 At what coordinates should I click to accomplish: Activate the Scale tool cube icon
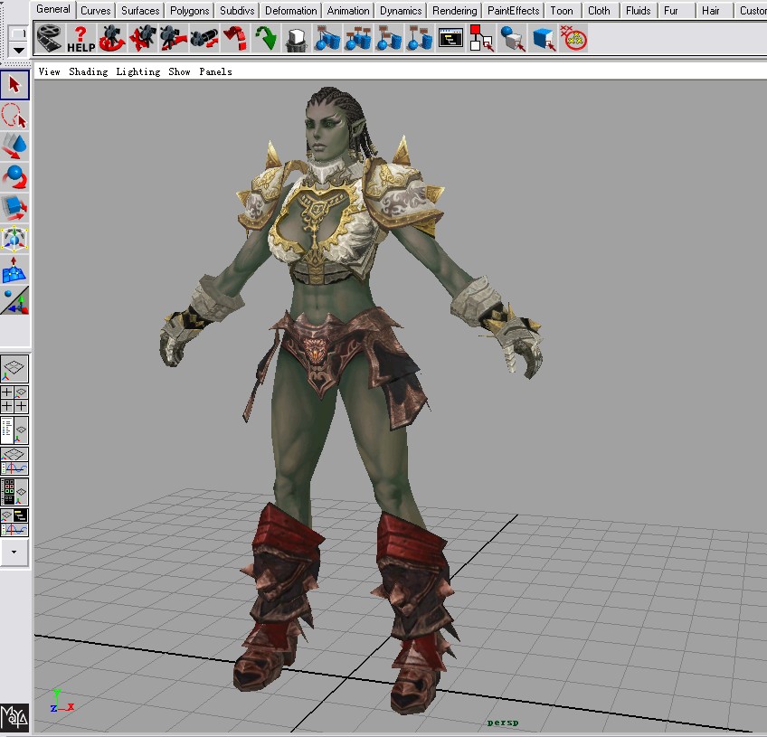[x=14, y=208]
